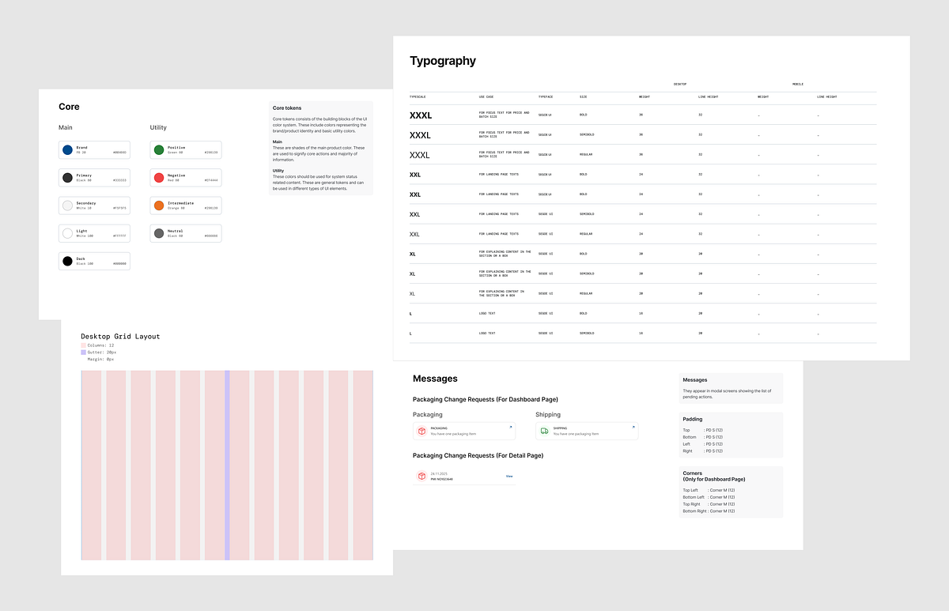This screenshot has width=949, height=611.
Task: Follow the View link in detail row
Action: tap(509, 476)
